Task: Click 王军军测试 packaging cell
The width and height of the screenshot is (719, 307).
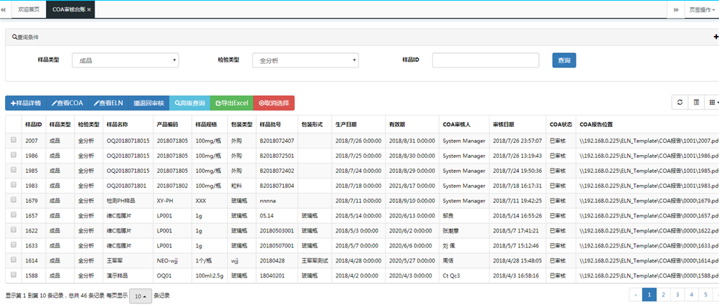Action: point(315,260)
